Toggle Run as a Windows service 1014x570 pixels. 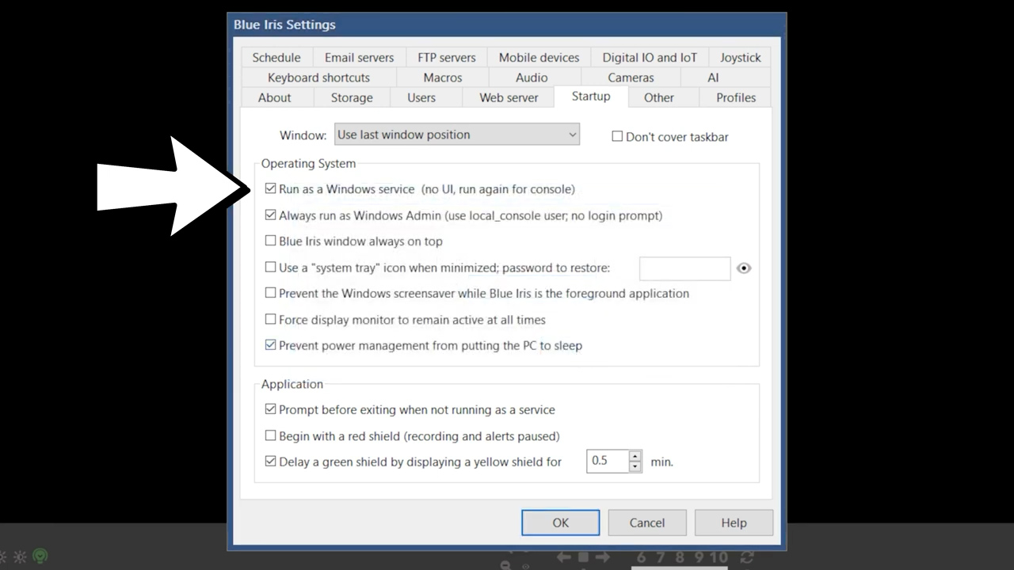click(270, 189)
